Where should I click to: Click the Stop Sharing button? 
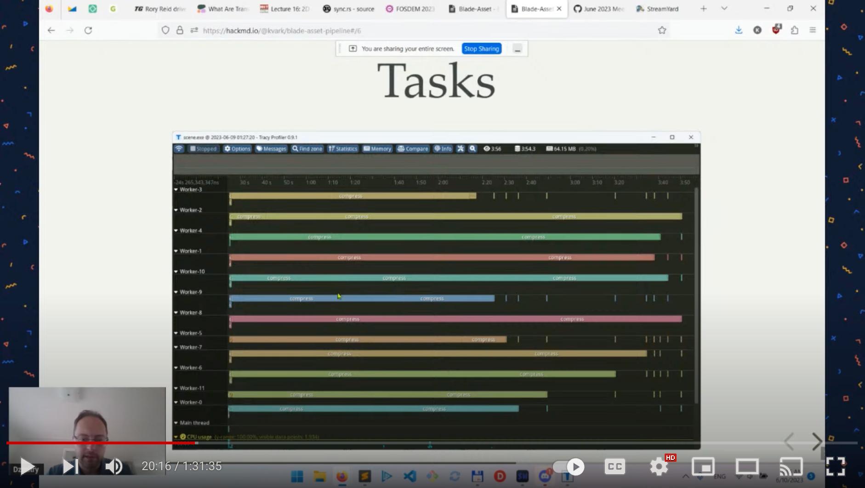click(x=481, y=49)
